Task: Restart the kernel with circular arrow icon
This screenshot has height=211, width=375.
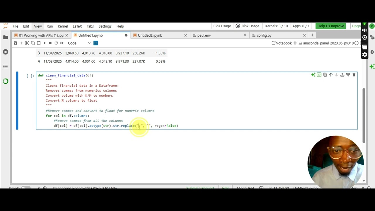Action: [56, 43]
